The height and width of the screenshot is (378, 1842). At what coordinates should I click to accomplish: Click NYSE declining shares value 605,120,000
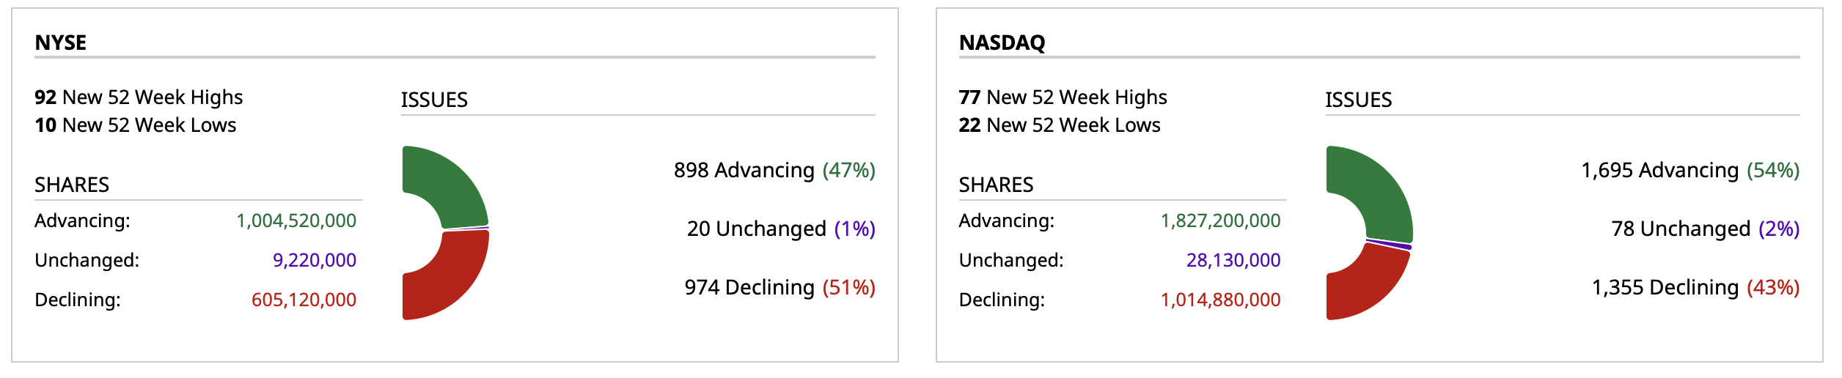(x=304, y=300)
